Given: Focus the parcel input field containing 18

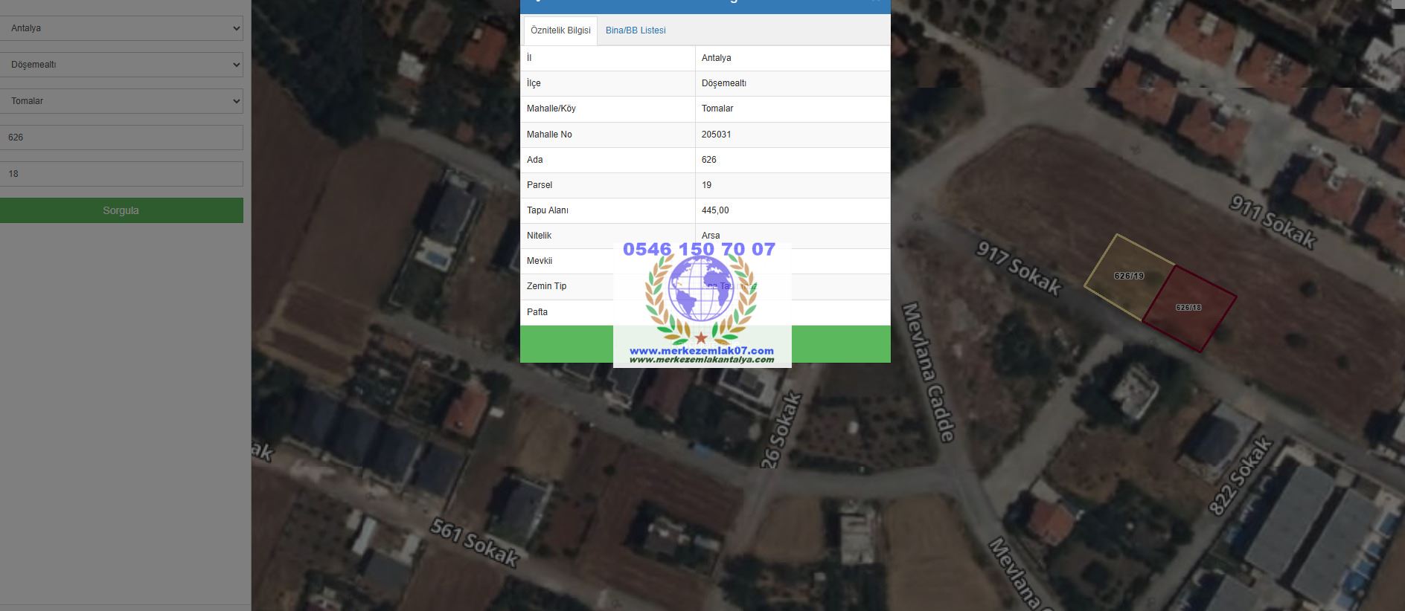Looking at the screenshot, I should click(121, 174).
